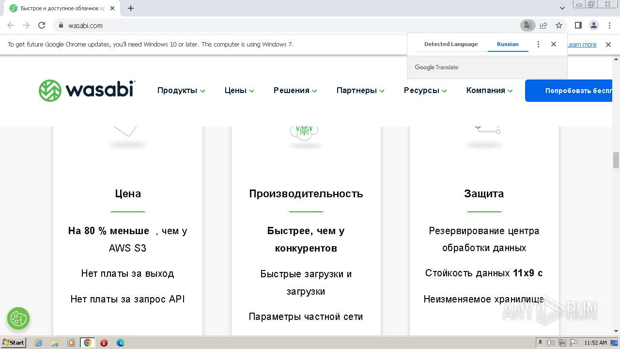Screen dimensions: 620x349
Task: View site information lock icon
Action: pyautogui.click(x=61, y=25)
